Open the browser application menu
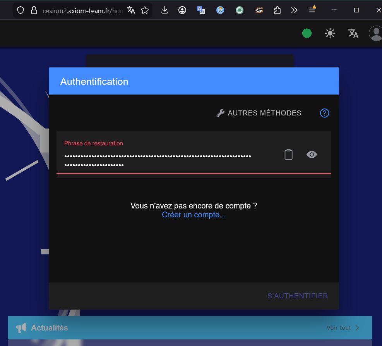Viewport: 382px width, 346px height. click(x=312, y=10)
